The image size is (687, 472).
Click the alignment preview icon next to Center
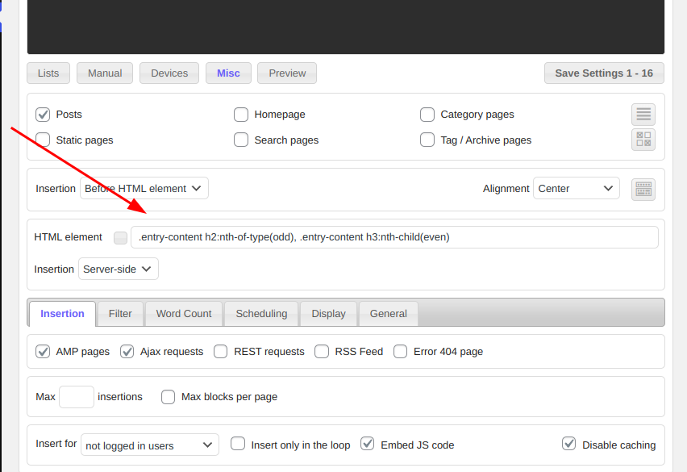(x=643, y=189)
